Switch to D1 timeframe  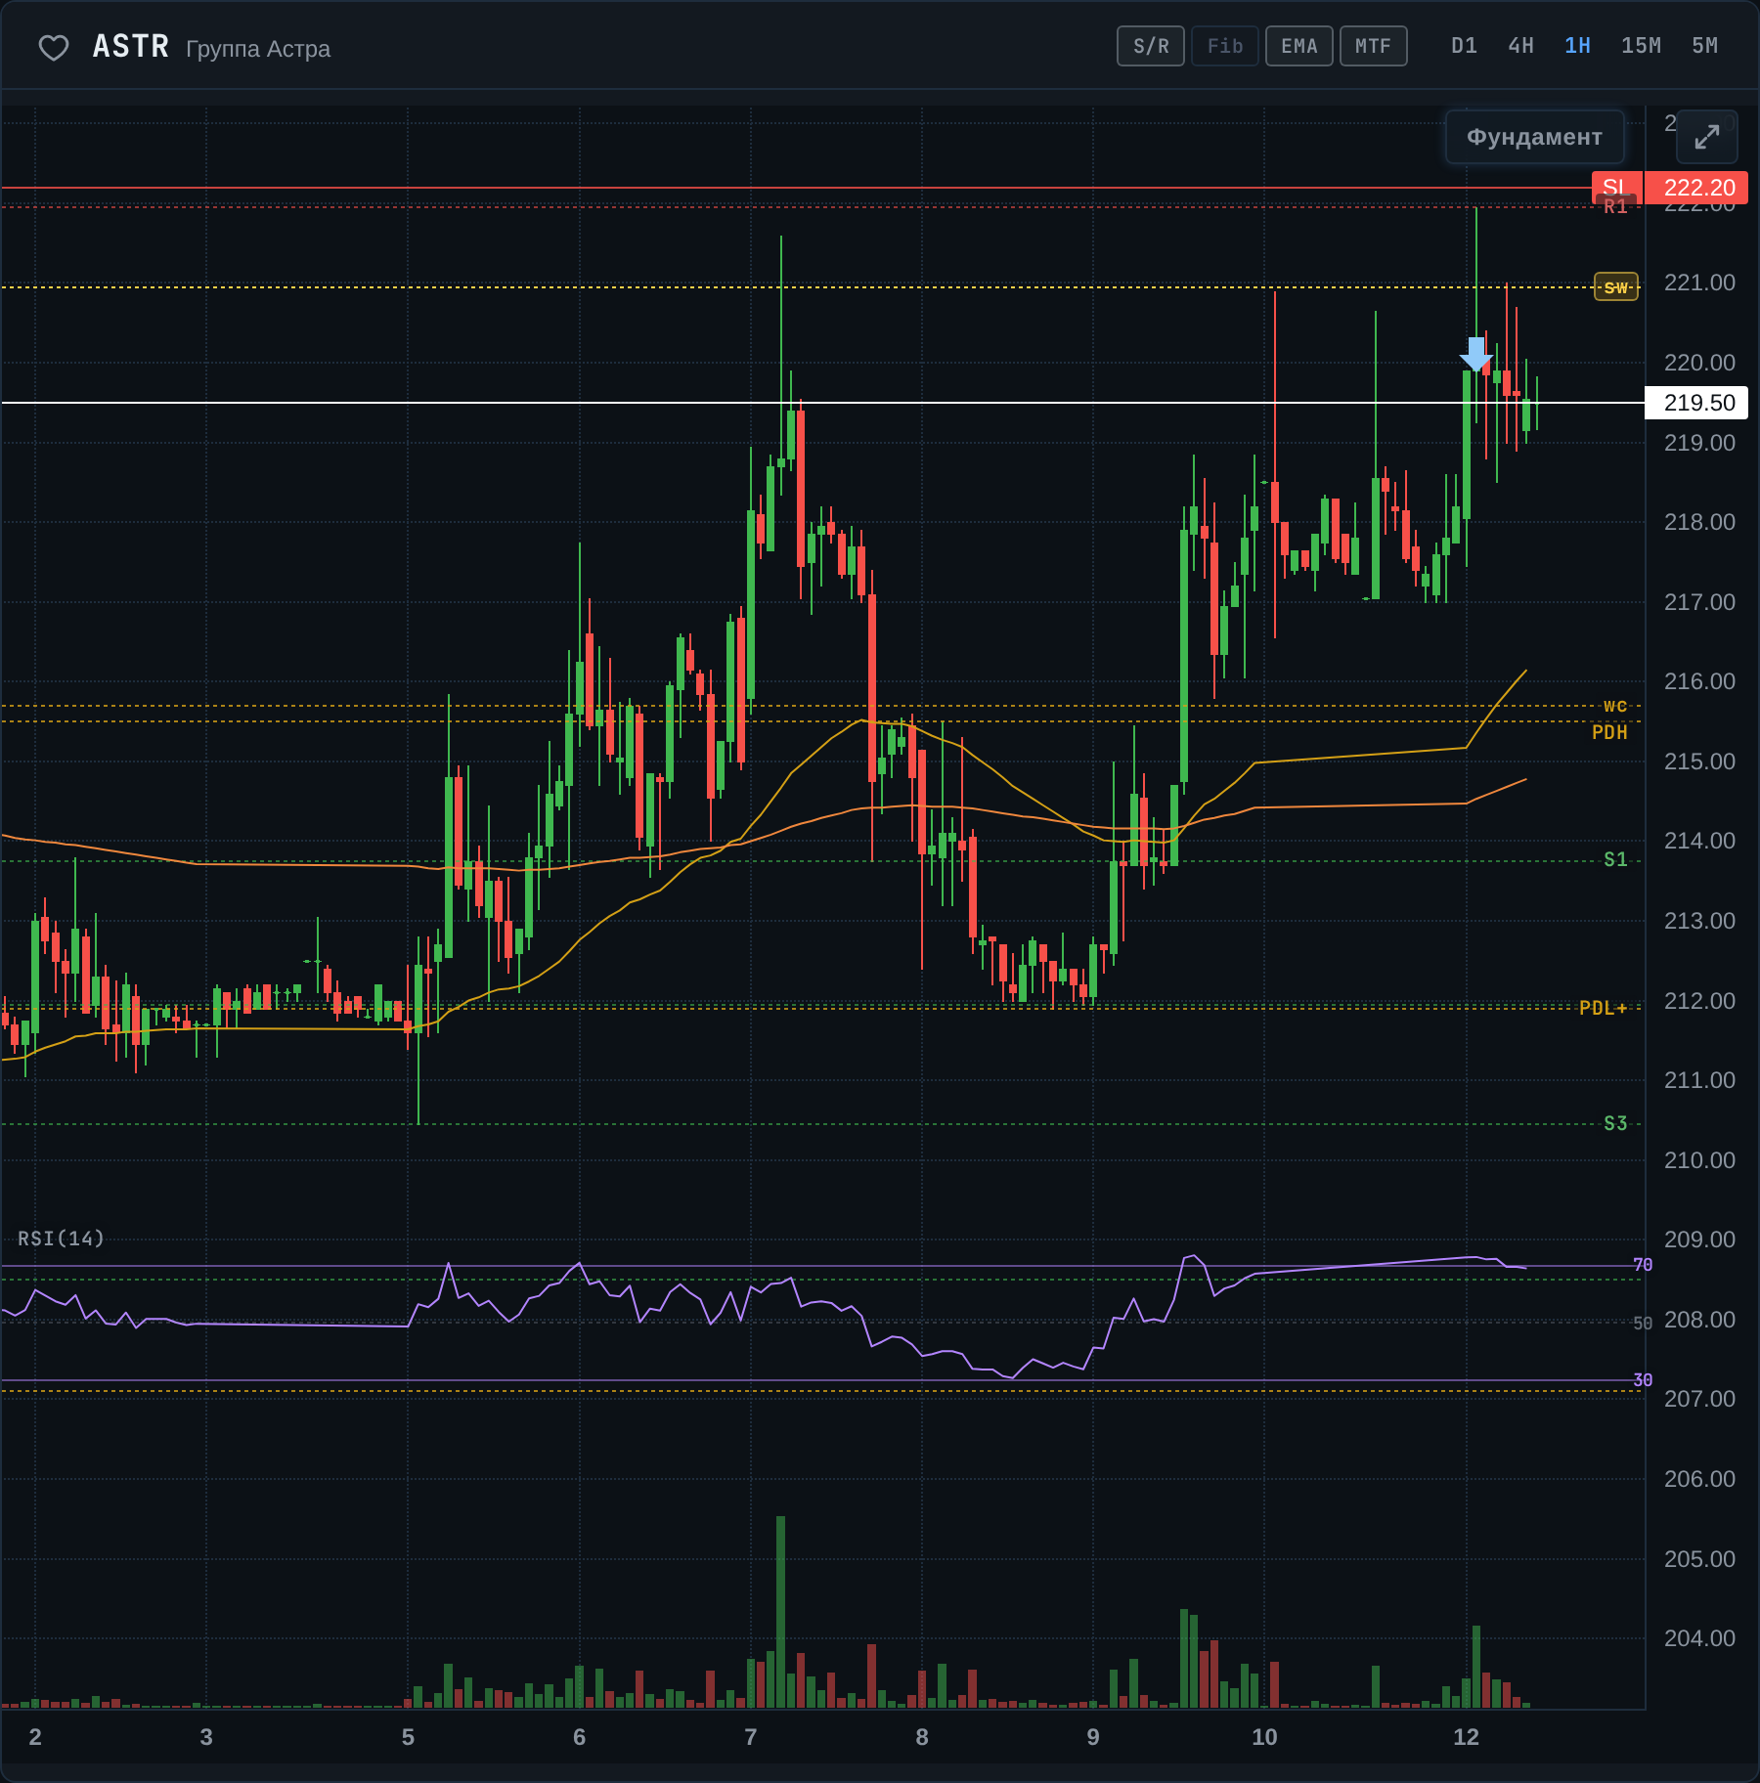1464,46
